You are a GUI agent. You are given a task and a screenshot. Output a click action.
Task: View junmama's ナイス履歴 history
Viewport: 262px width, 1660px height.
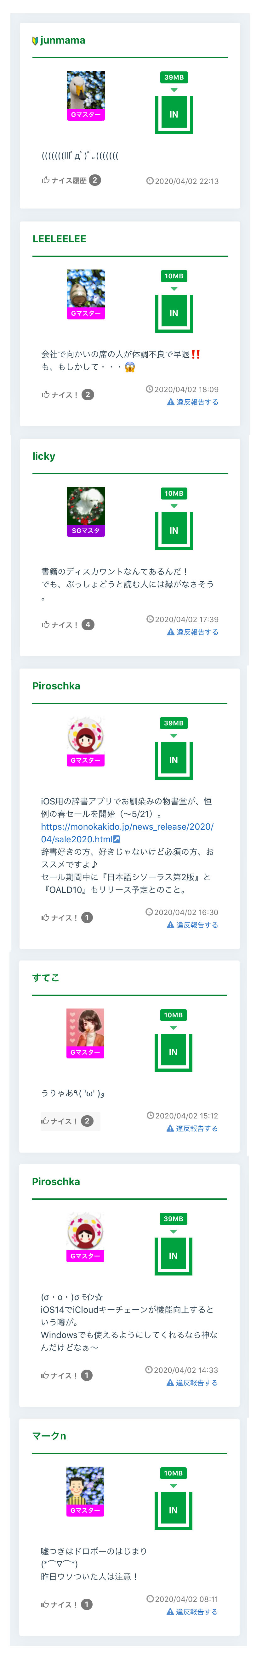[x=71, y=180]
